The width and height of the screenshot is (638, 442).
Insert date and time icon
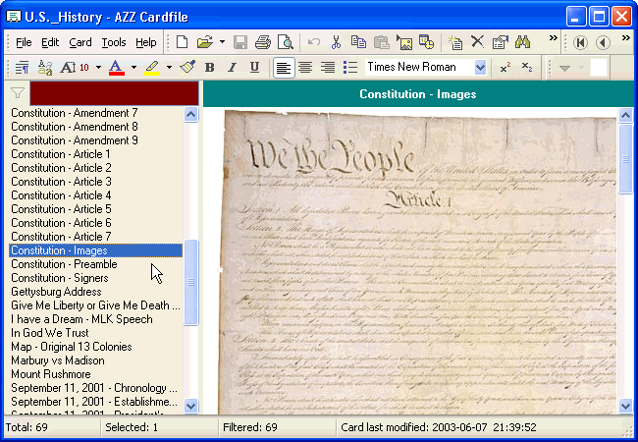pos(426,42)
